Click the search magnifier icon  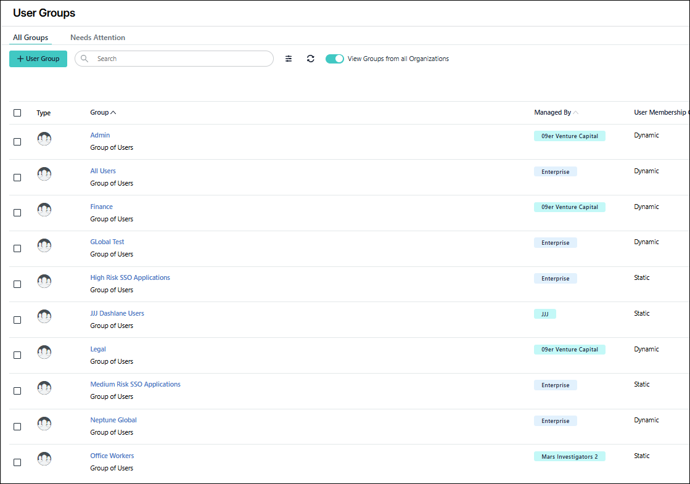[84, 59]
